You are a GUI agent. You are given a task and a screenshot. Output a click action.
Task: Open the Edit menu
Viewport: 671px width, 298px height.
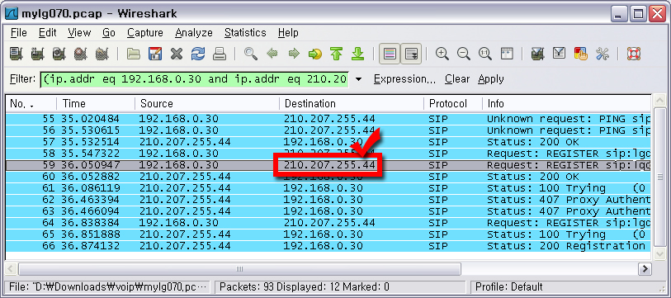point(48,32)
